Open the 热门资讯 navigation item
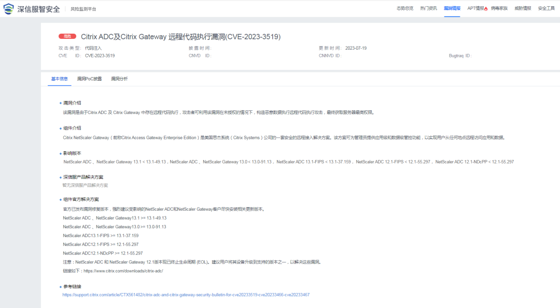The width and height of the screenshot is (560, 308). click(428, 8)
